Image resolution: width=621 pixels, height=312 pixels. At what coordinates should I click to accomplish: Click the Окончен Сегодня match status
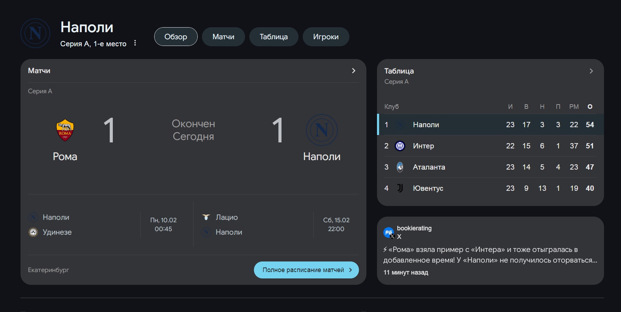tap(193, 130)
